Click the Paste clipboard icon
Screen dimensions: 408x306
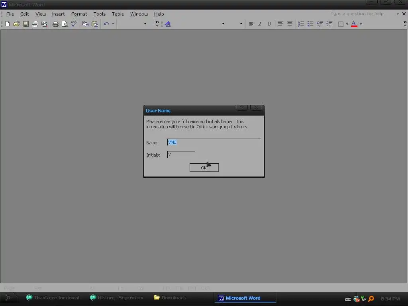coord(95,24)
